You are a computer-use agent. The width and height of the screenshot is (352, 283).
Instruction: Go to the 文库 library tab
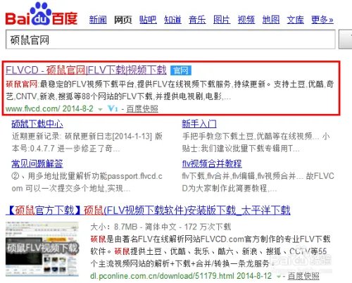click(295, 20)
